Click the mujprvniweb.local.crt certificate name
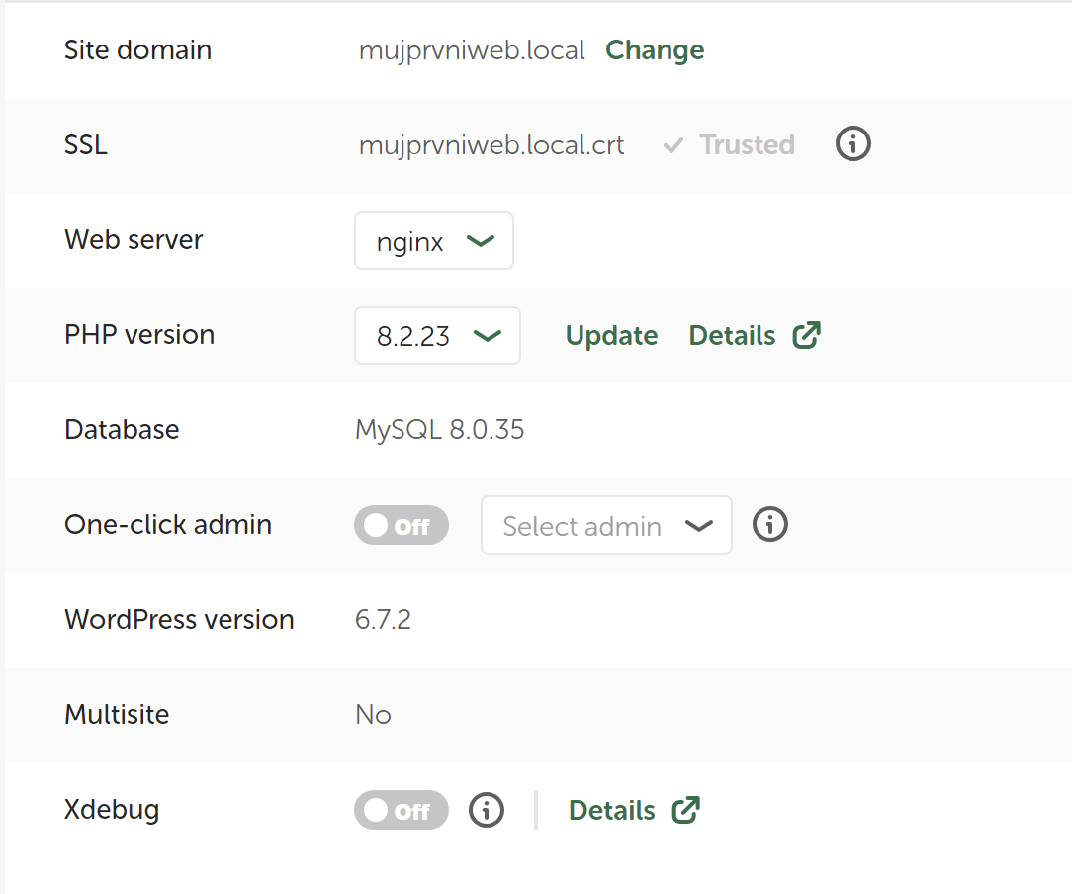1072x894 pixels. pos(491,145)
